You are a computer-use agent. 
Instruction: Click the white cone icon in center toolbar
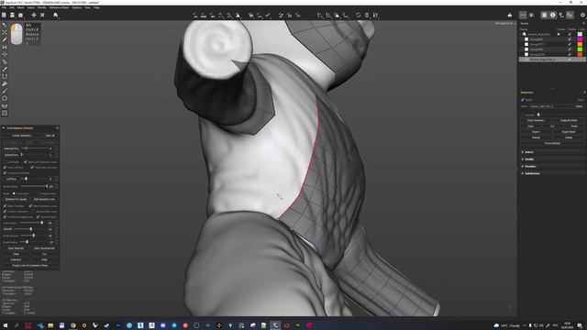tap(238, 16)
